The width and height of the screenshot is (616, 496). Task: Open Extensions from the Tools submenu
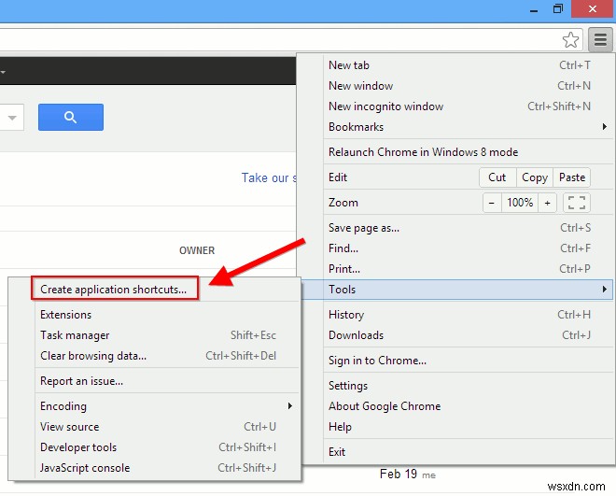(x=167, y=315)
